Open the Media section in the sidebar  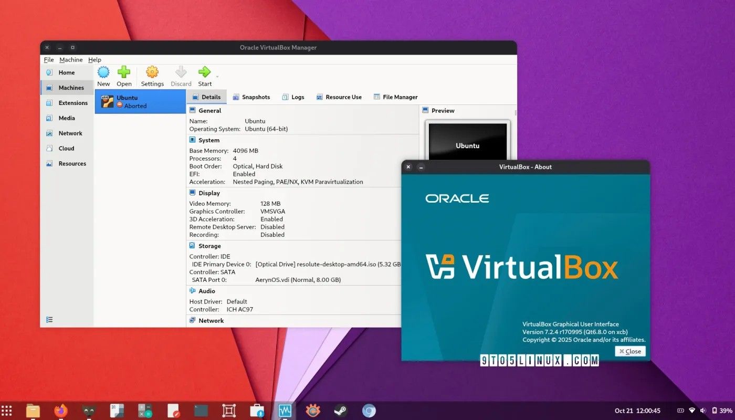pyautogui.click(x=67, y=118)
